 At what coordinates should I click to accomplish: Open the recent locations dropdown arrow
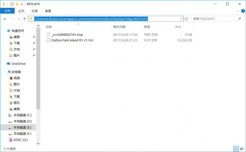click(19, 19)
